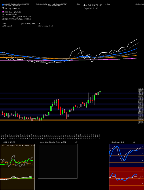144x190 pixels.
Task: Open the MACD histogram chart panel
Action: (x=17, y=178)
